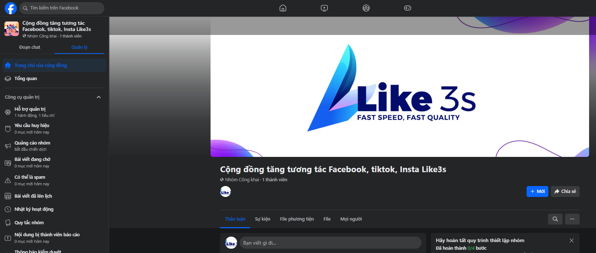
Task: Open Hỗ trợ quản trị label
Action: tap(30, 109)
